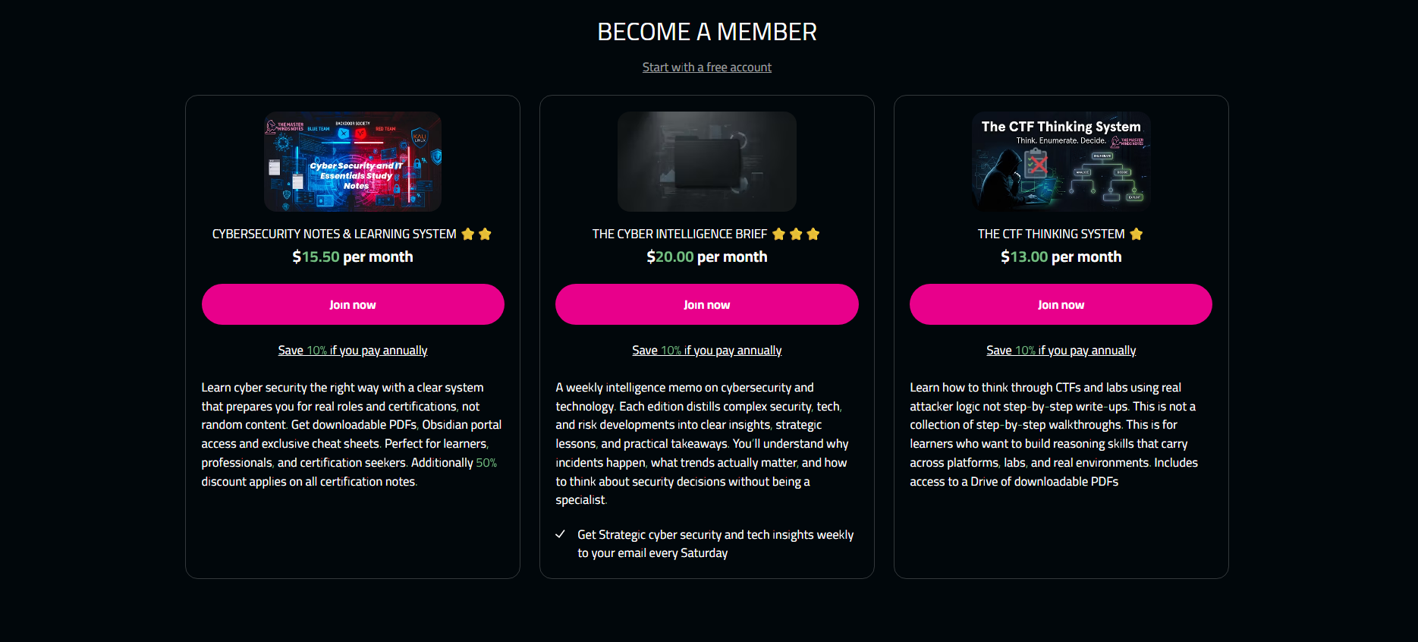Image resolution: width=1418 pixels, height=642 pixels.
Task: Open the Cyber Security and IT Essentials thumbnail
Action: (x=352, y=161)
